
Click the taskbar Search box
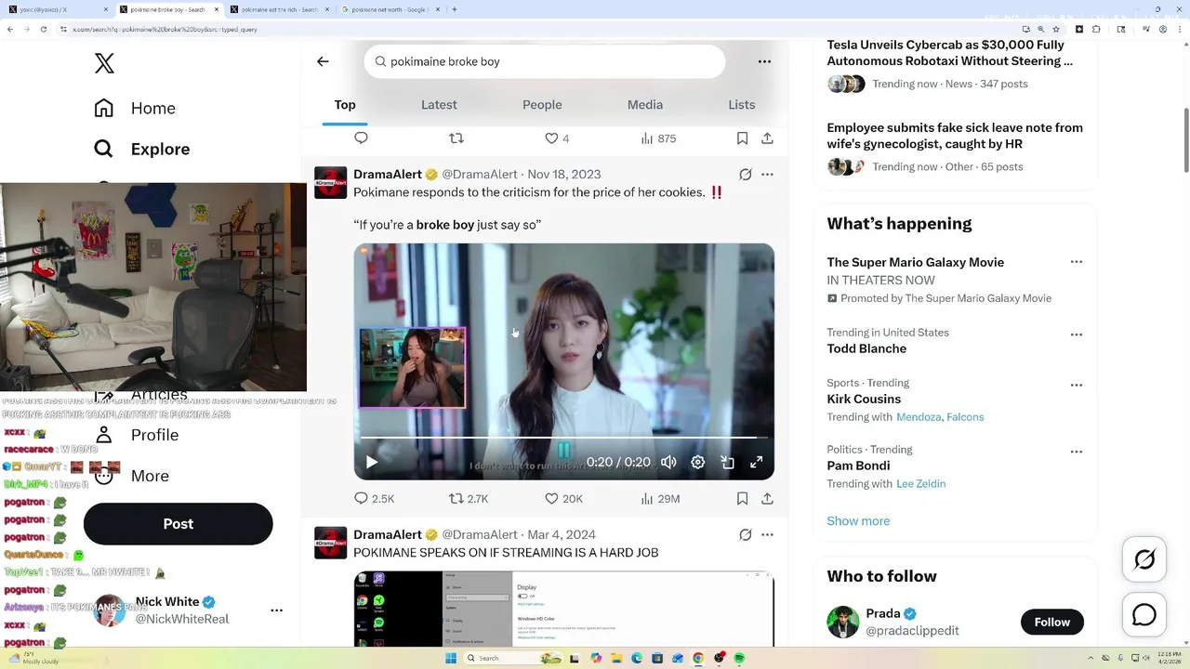(512, 658)
